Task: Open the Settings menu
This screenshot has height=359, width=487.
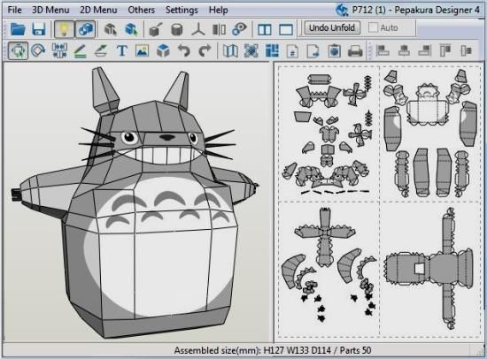Action: (x=182, y=10)
